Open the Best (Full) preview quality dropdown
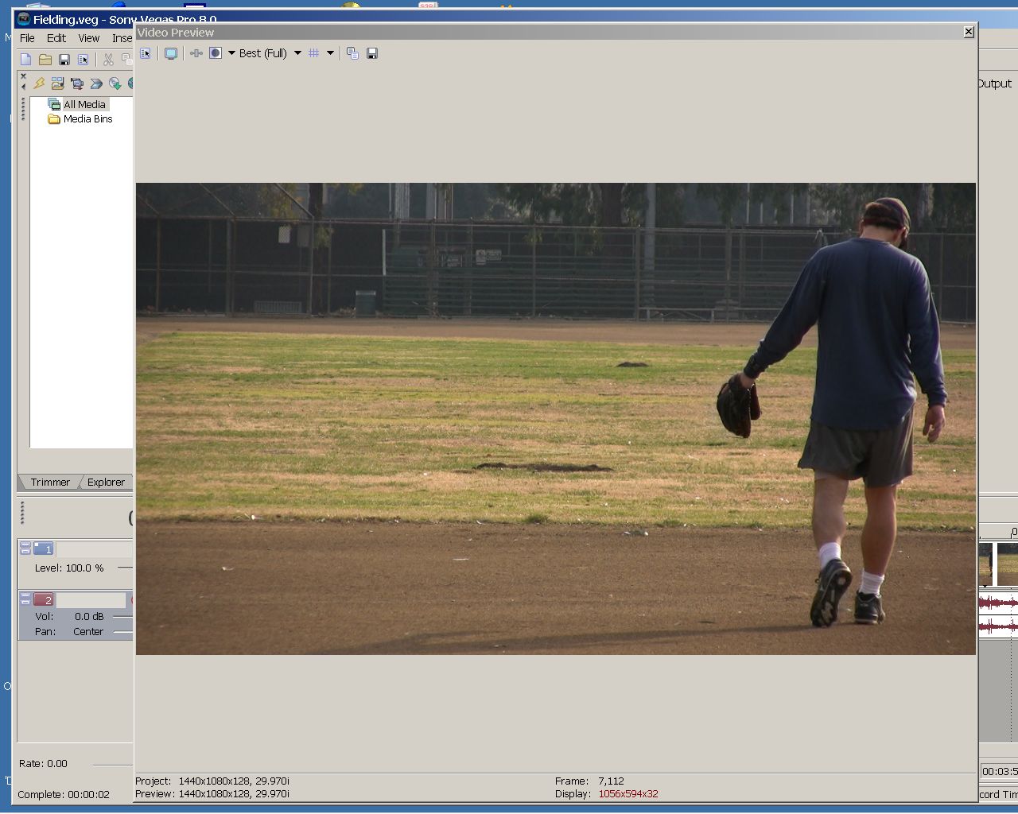The height and width of the screenshot is (814, 1018). (x=270, y=53)
